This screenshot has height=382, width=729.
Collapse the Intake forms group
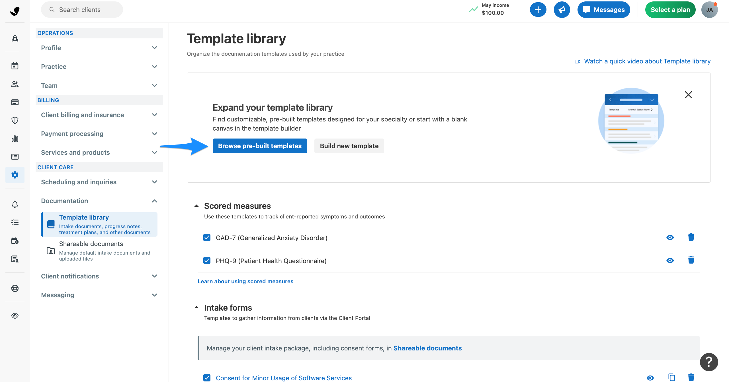click(x=196, y=307)
